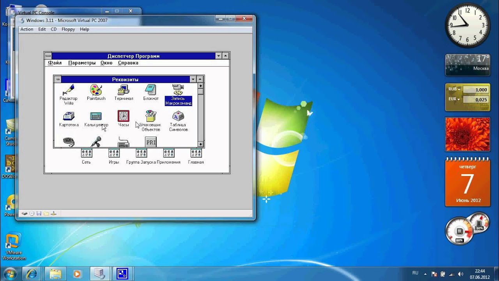The width and height of the screenshot is (499, 281).
Task: Click the Реквизиты scrollbar up arrow
Action: point(200,85)
